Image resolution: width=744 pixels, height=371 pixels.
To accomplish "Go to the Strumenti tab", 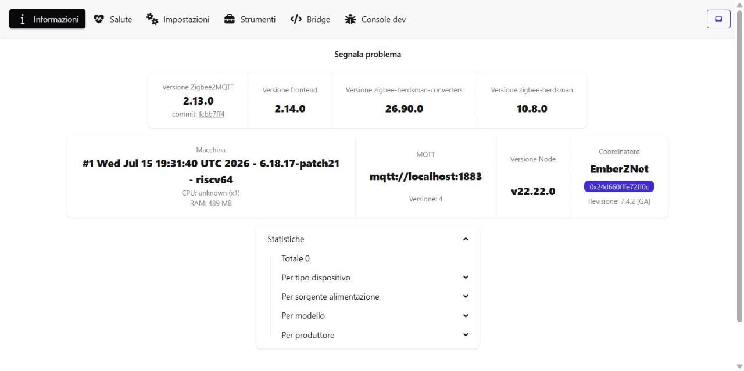I will (x=250, y=19).
